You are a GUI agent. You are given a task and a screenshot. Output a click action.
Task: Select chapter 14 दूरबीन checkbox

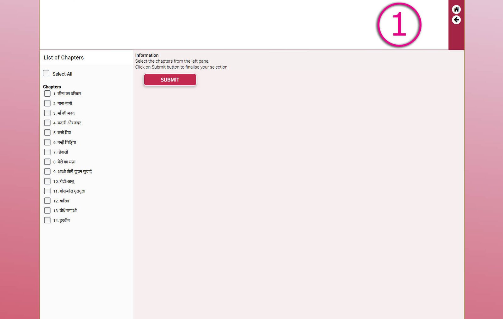click(47, 220)
